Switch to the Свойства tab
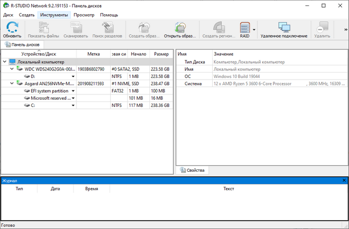 tap(192, 171)
